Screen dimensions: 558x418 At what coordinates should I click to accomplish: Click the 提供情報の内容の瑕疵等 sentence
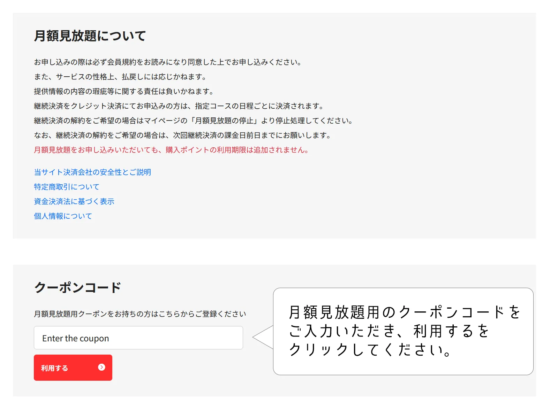[123, 91]
